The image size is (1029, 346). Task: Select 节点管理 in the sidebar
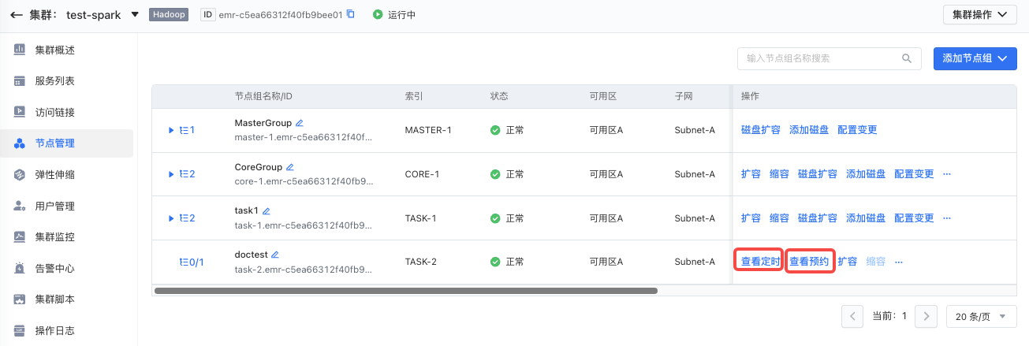(x=66, y=143)
